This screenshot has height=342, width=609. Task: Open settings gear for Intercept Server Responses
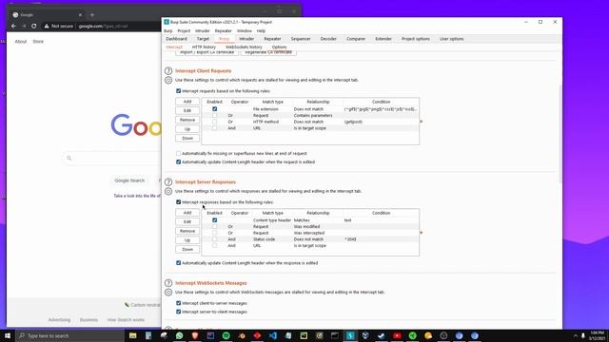[x=168, y=192]
